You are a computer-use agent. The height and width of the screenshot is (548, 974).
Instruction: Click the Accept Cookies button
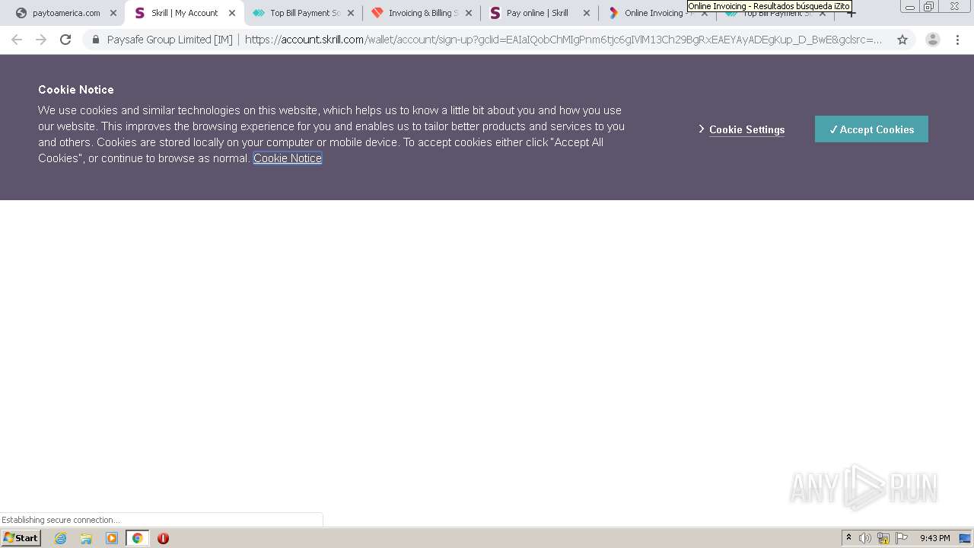871,129
